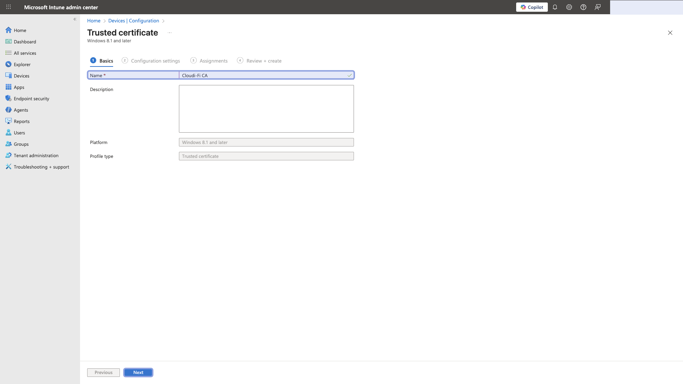Open All services in sidebar
Image resolution: width=683 pixels, height=384 pixels.
(25, 53)
